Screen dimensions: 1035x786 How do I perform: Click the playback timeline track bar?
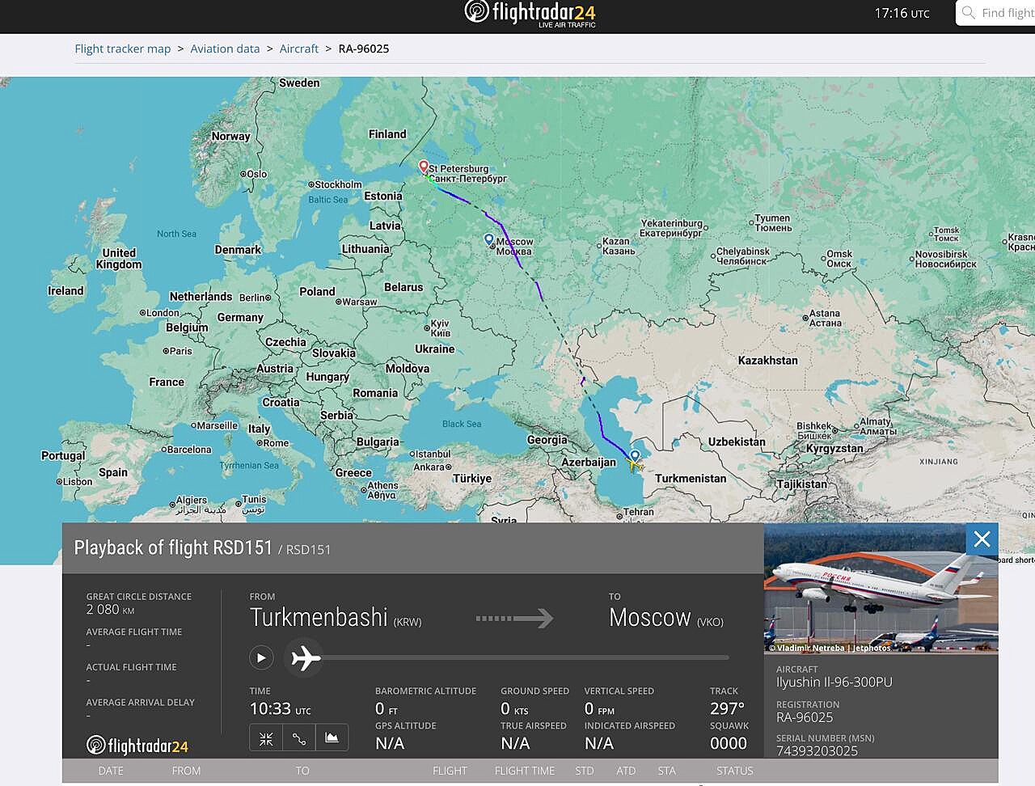point(517,658)
